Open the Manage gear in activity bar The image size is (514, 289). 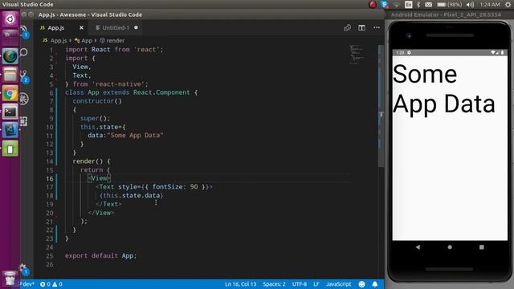23,269
